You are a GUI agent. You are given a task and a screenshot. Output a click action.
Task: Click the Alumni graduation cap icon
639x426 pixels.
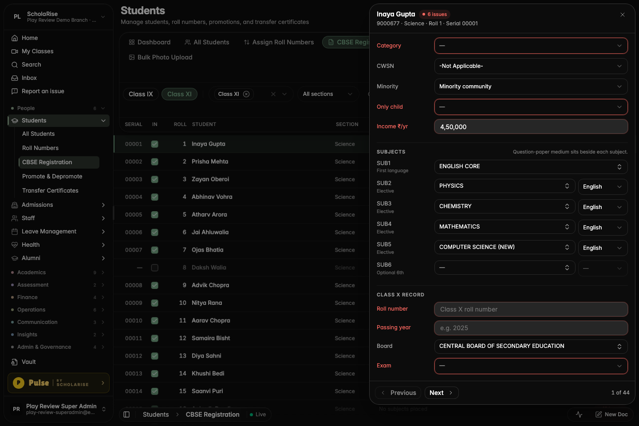point(15,258)
